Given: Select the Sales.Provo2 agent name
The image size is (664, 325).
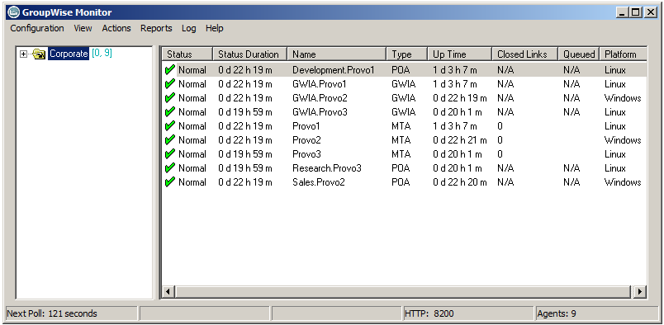Looking at the screenshot, I should 319,182.
